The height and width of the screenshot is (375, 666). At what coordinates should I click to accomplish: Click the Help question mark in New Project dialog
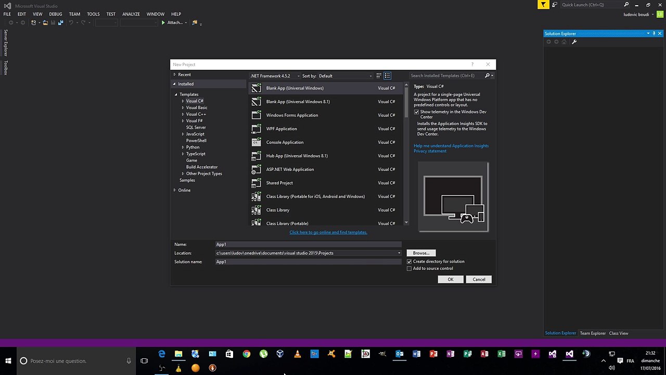[x=472, y=65]
